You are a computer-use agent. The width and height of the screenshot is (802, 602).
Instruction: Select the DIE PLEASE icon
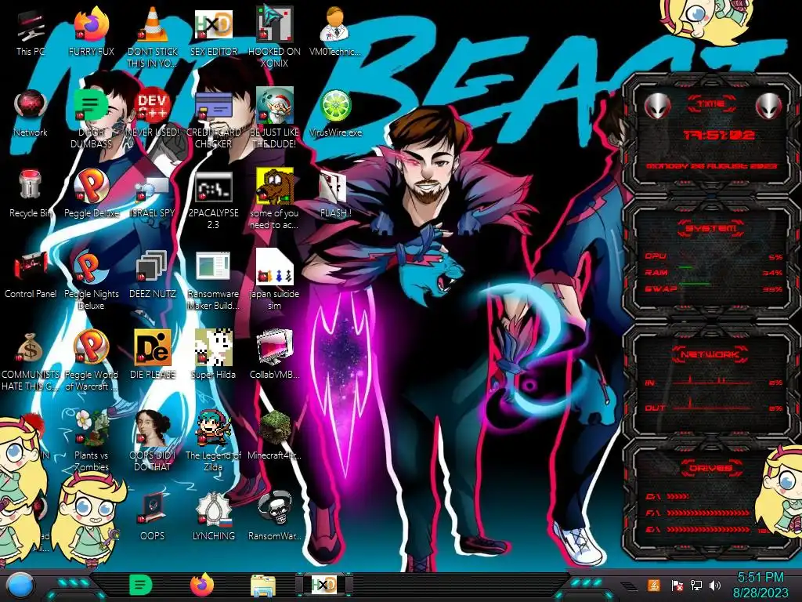(x=153, y=347)
